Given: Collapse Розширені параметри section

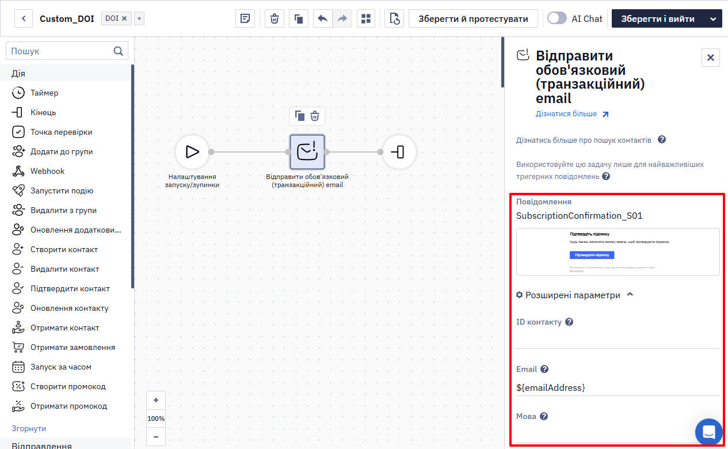Looking at the screenshot, I should [x=630, y=295].
